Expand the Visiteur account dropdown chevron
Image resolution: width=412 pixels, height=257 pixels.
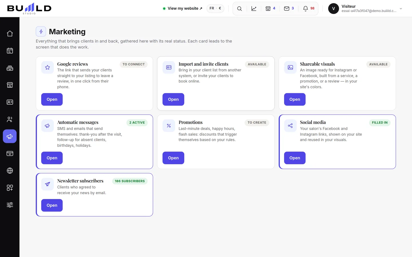[x=401, y=9]
